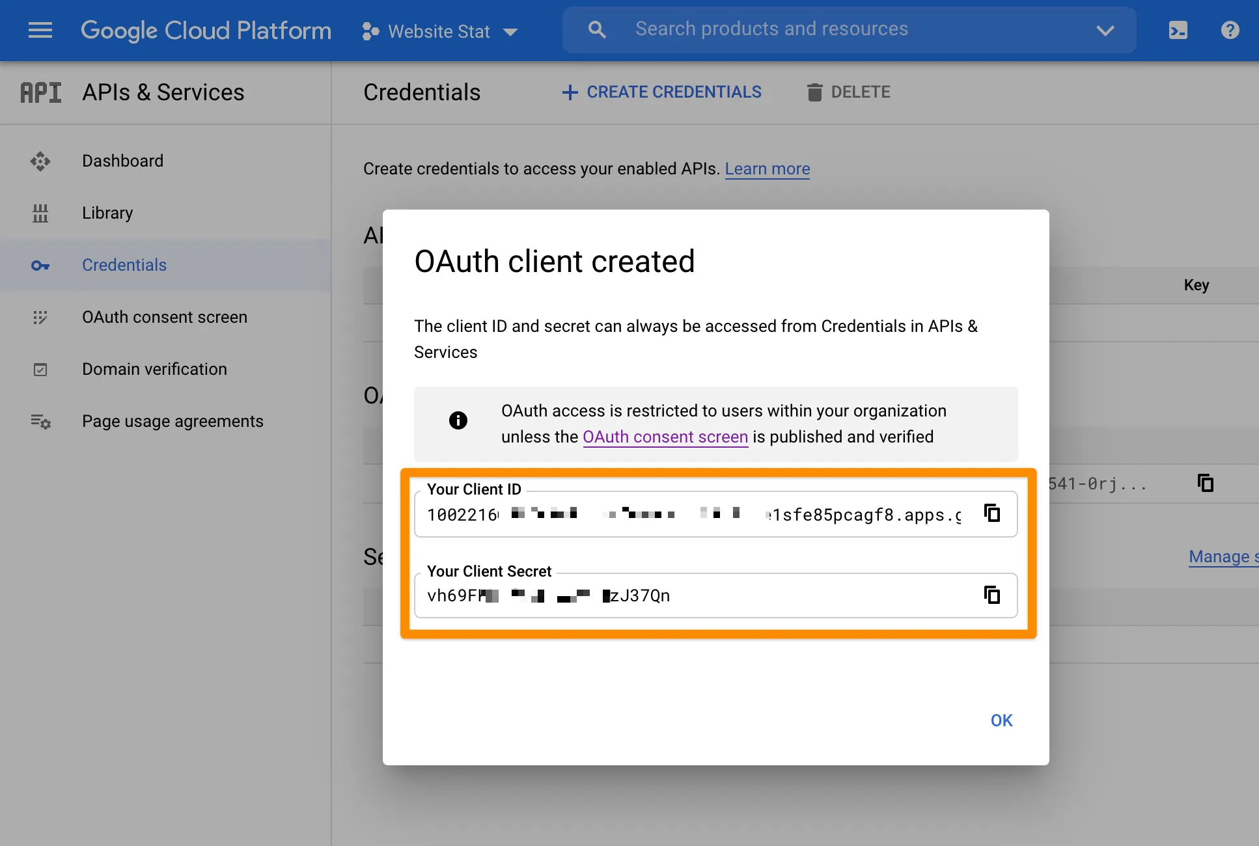Click OK to dismiss the dialog
Screen dimensions: 1259x846
click(1001, 720)
